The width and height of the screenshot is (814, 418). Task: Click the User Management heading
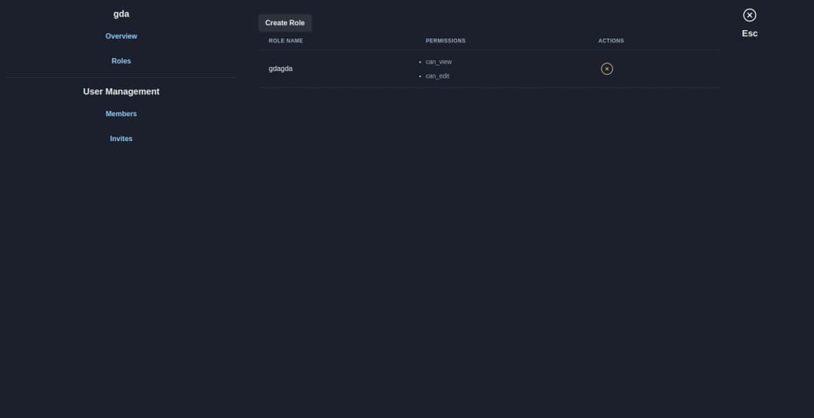121,91
